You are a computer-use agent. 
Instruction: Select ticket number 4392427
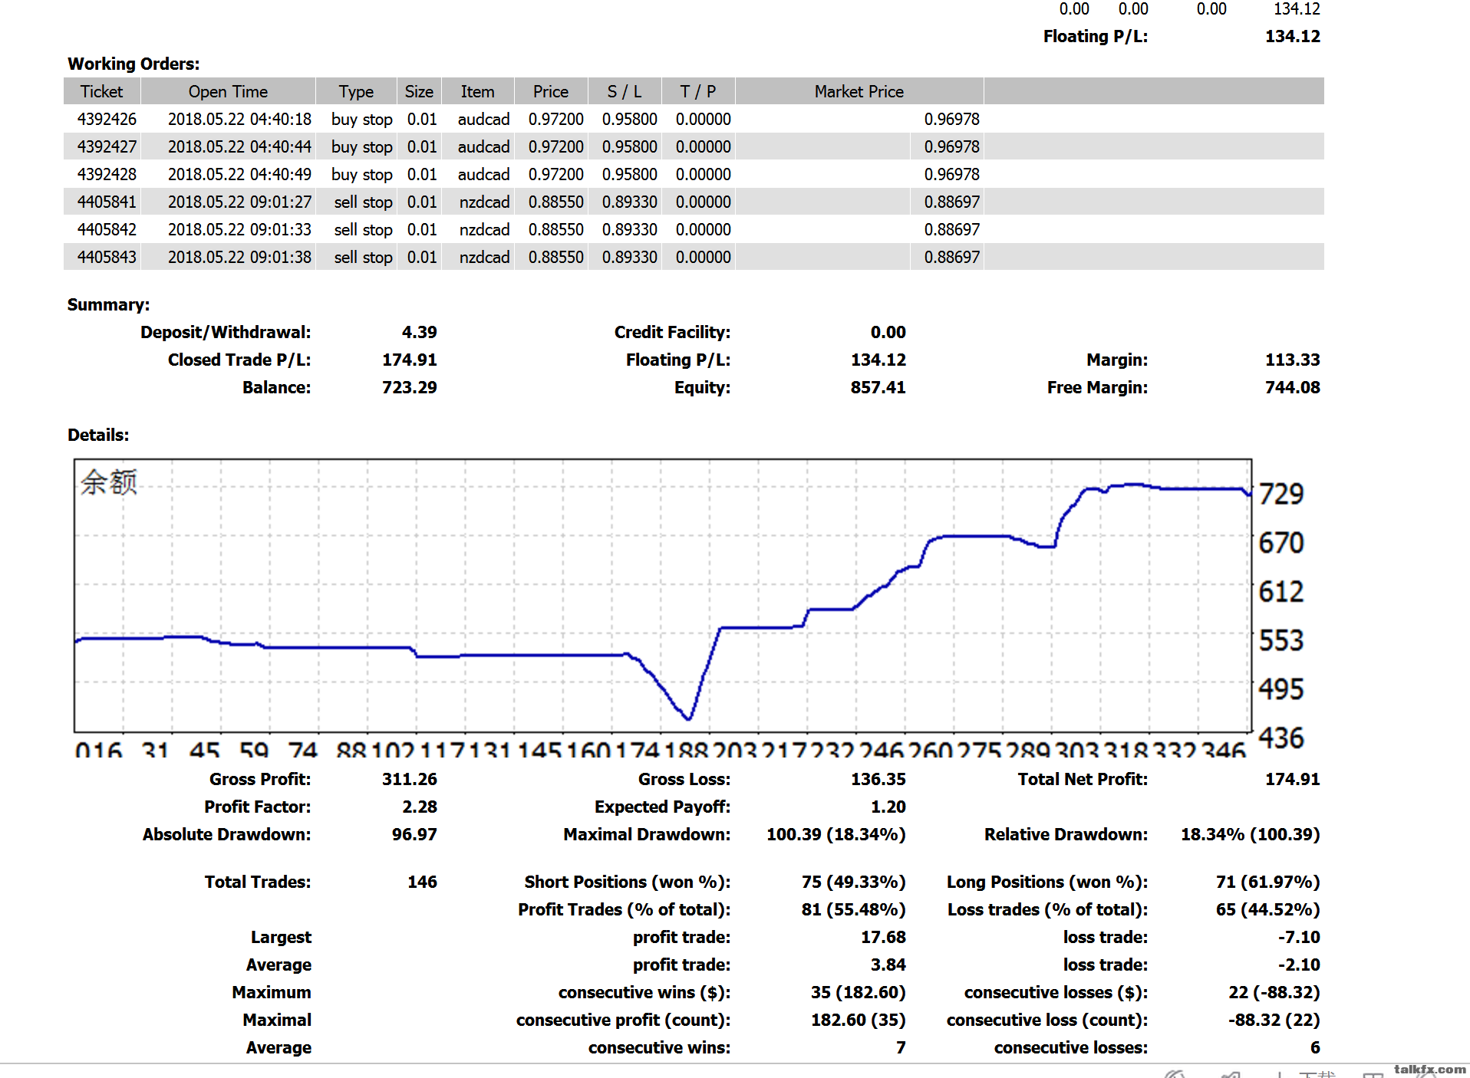click(x=107, y=146)
